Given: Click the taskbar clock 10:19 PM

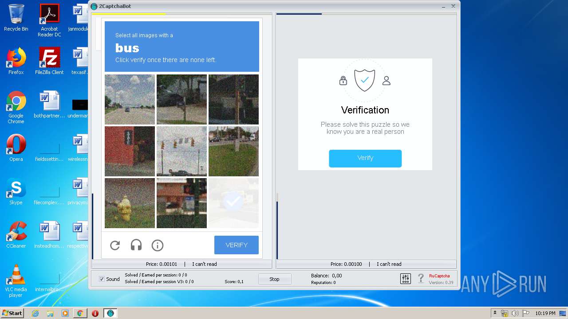Looking at the screenshot, I should tap(545, 313).
